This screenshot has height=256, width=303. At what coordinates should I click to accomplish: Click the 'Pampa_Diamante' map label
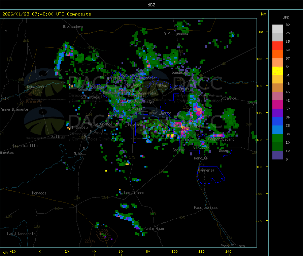coord(14,109)
